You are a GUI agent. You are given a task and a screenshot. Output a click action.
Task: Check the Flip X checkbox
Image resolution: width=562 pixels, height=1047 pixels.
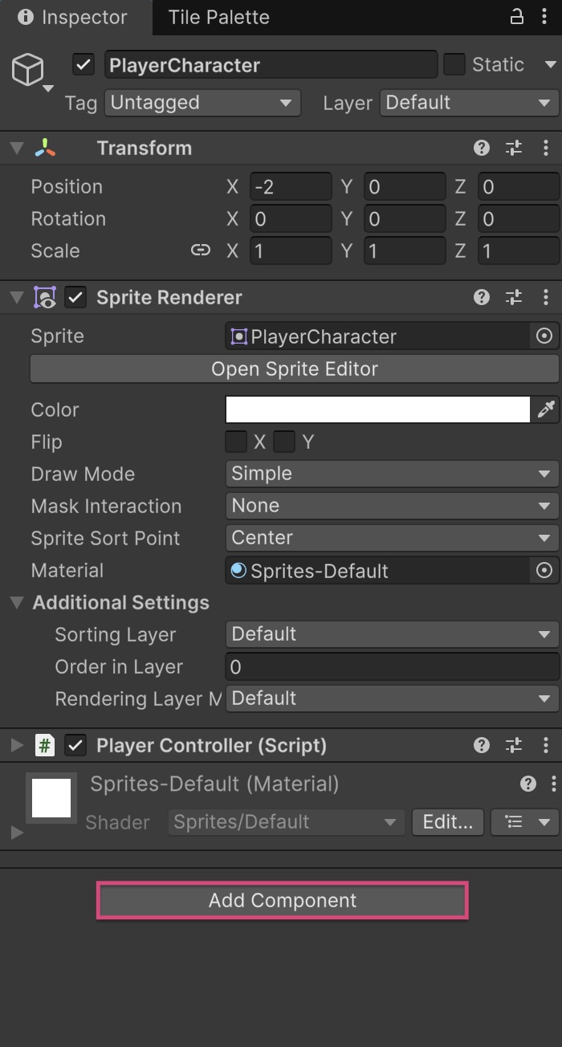tap(235, 442)
